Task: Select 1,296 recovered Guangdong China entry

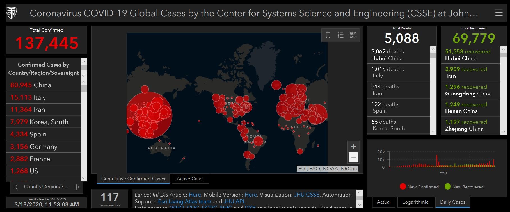Action: pyautogui.click(x=471, y=90)
